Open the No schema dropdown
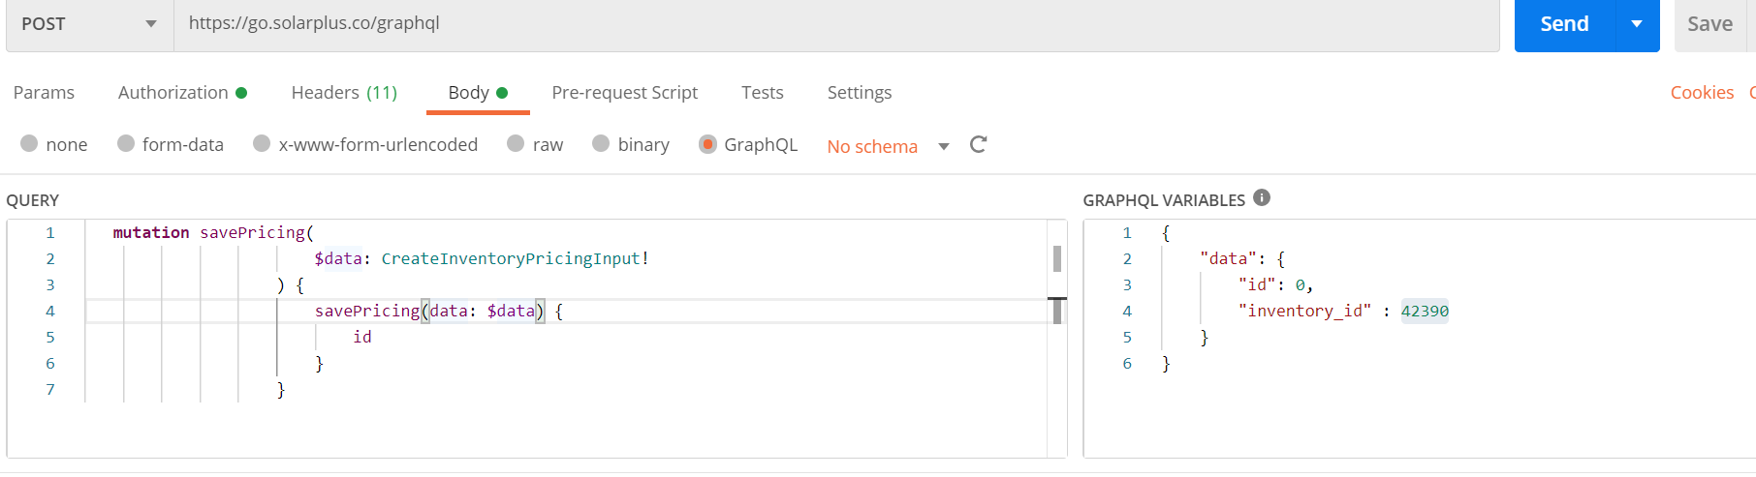 pos(887,146)
